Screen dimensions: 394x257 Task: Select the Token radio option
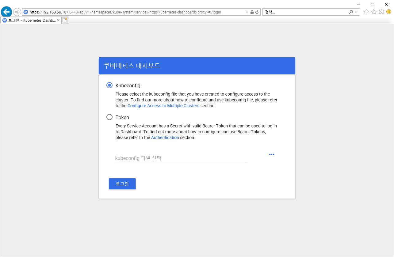tap(109, 117)
